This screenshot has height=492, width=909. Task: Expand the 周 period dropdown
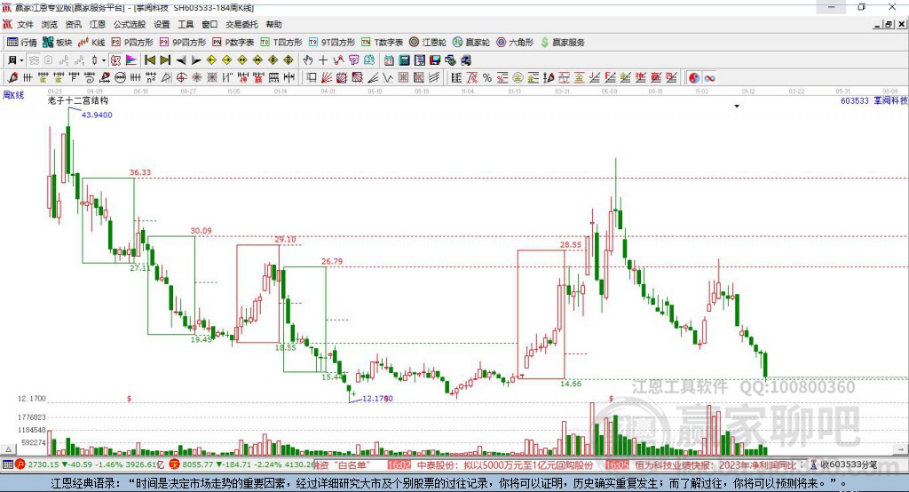point(21,60)
